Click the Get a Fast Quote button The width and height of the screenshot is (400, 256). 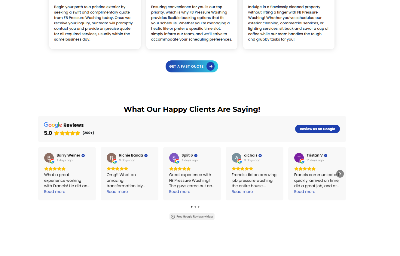click(186, 66)
